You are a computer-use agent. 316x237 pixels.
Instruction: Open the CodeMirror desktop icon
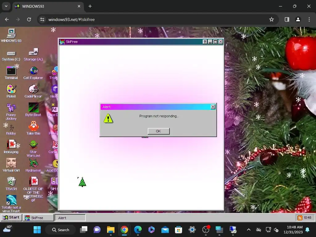pos(33,91)
